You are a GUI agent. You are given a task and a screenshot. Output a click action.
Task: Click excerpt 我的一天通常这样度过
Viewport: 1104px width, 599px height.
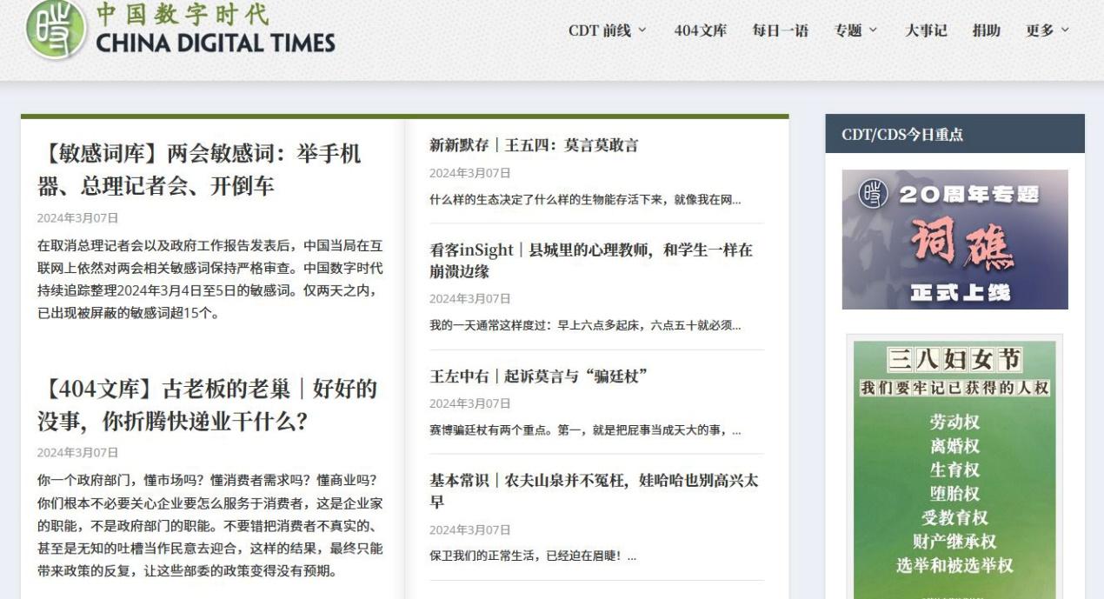pyautogui.click(x=585, y=326)
